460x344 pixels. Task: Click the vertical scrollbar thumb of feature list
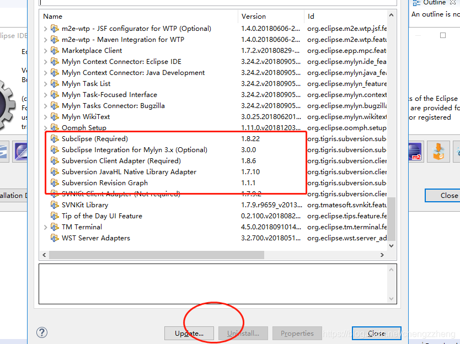coord(392,219)
